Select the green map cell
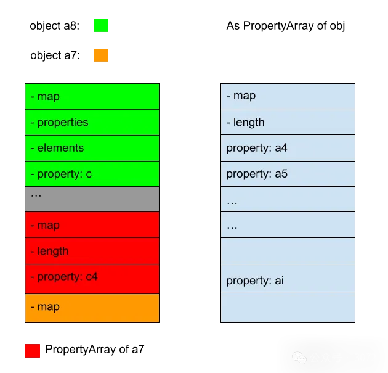Viewport: 388px width, 373px height. click(x=92, y=96)
